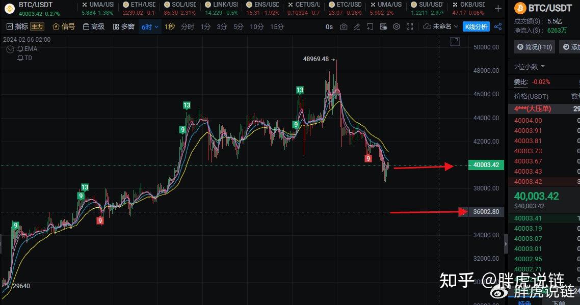Expand the 未命名 cloud layout dropdown
The image size is (580, 305).
440,26
